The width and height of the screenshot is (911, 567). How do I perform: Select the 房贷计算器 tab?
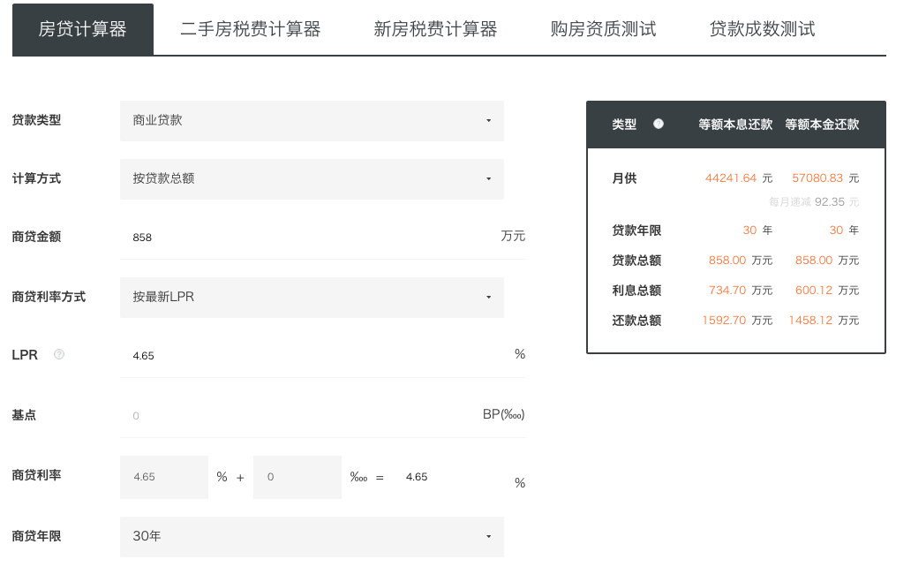(x=83, y=29)
